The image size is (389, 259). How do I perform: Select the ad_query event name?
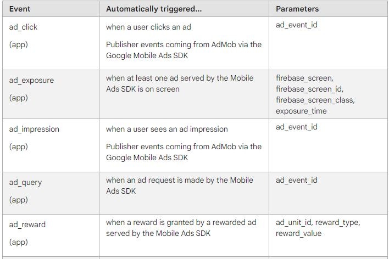pyautogui.click(x=25, y=182)
